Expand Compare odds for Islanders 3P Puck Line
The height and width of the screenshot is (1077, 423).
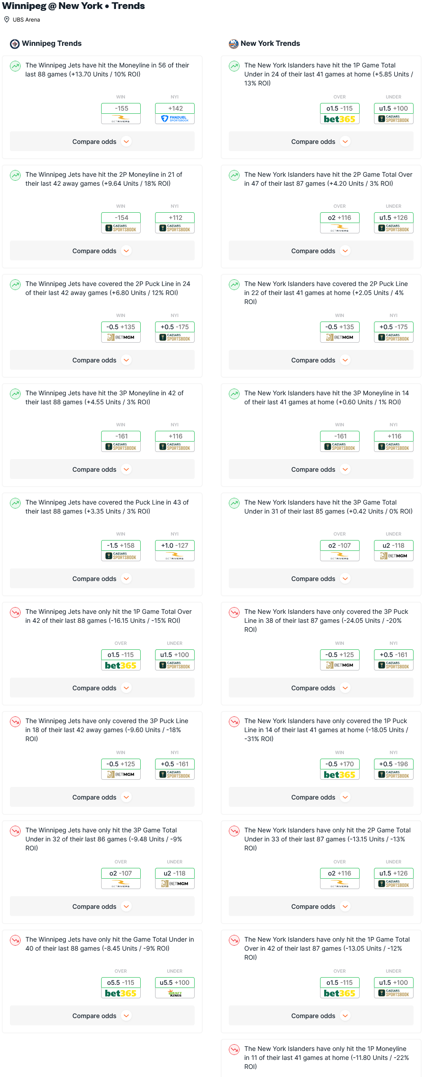click(x=321, y=688)
